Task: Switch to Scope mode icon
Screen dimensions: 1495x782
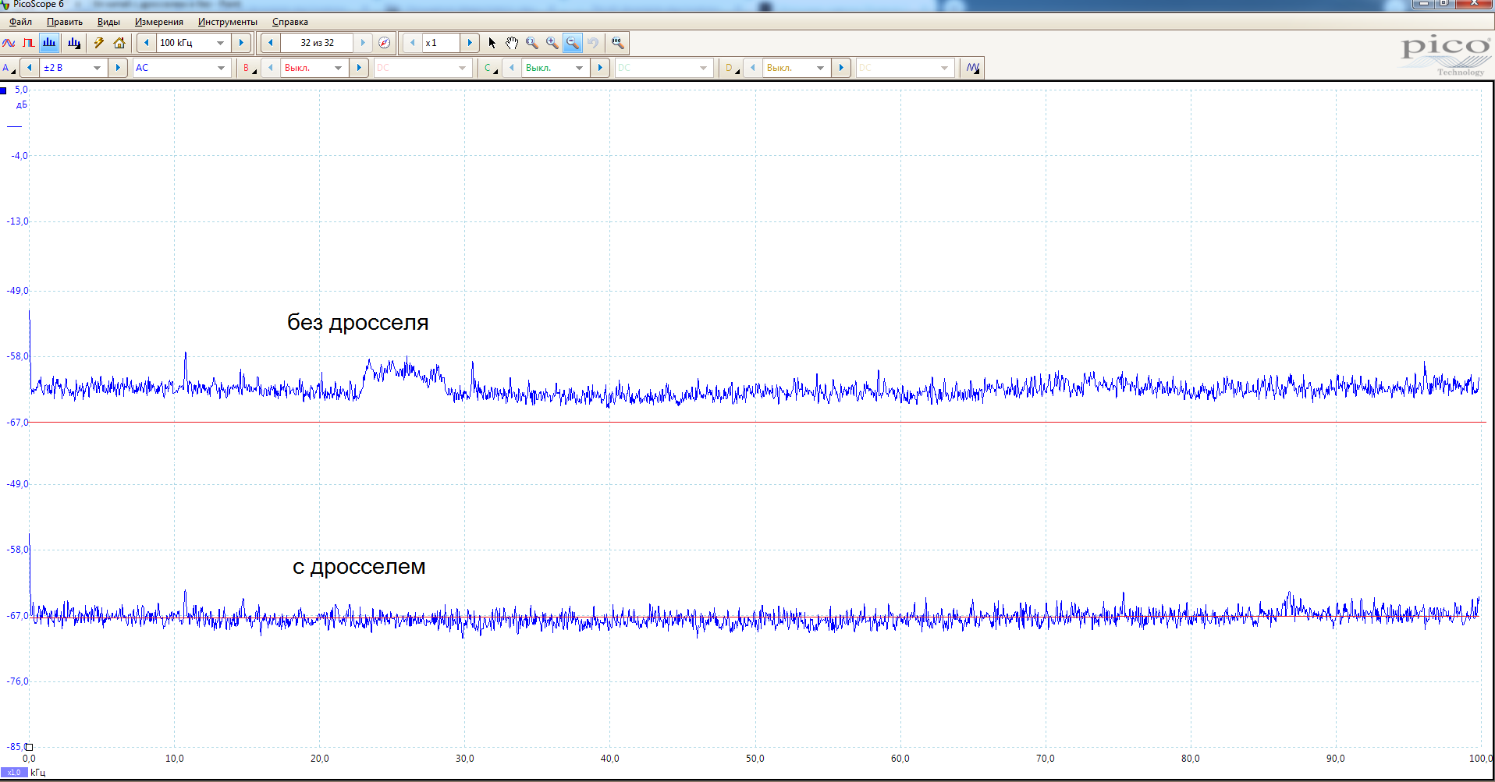Action: (9, 43)
